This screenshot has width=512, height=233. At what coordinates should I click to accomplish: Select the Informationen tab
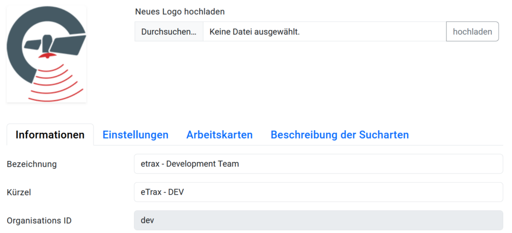click(x=50, y=135)
